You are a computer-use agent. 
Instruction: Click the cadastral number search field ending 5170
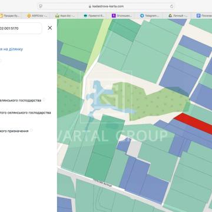[21, 28]
